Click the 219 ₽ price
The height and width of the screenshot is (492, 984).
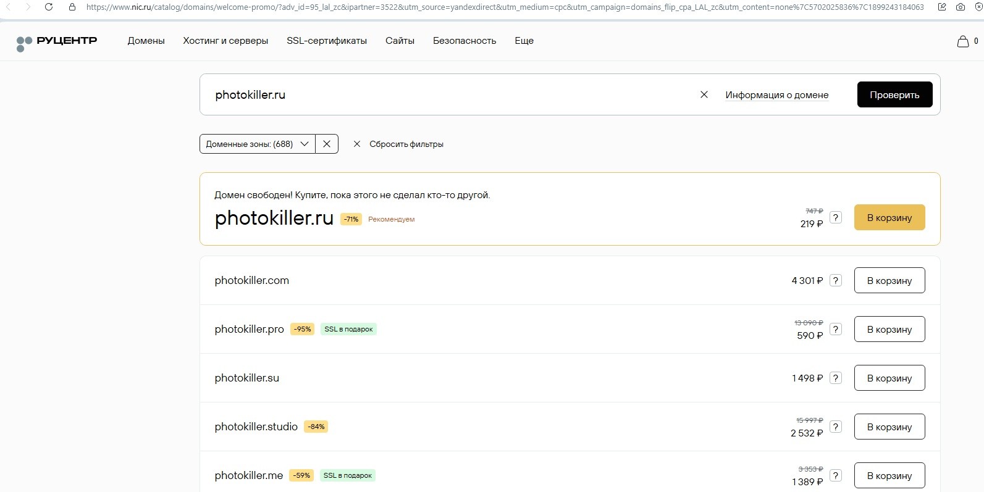pos(812,224)
